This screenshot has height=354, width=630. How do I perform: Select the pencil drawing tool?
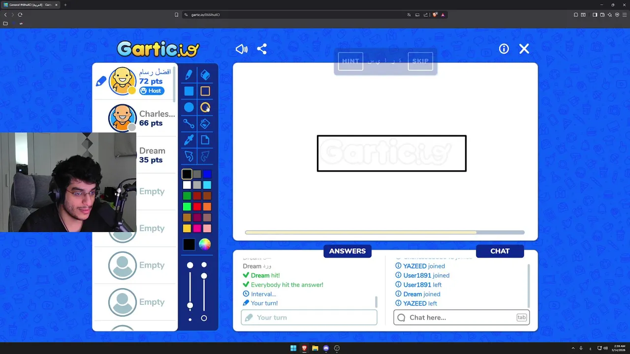click(x=189, y=75)
